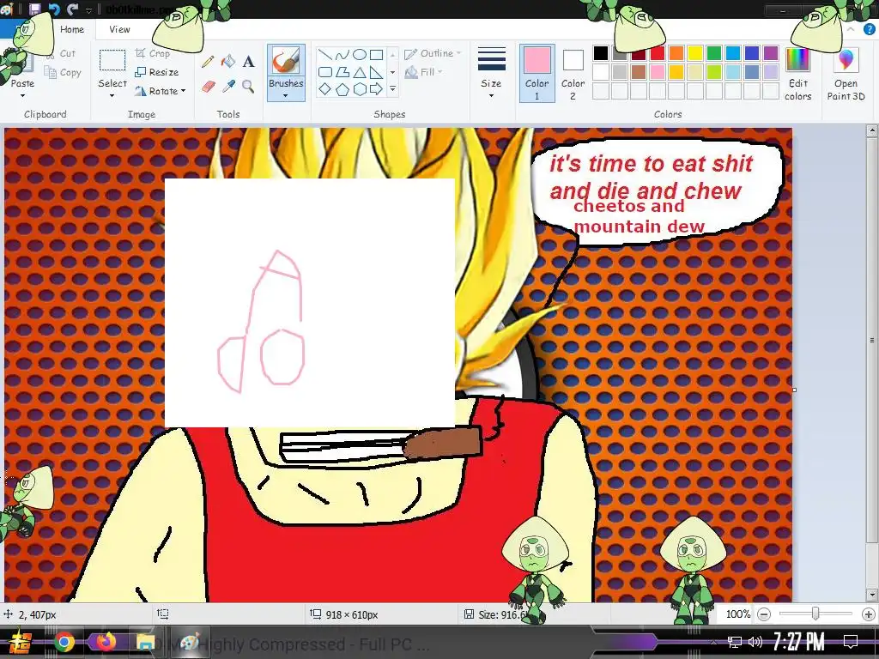Image resolution: width=879 pixels, height=659 pixels.
Task: Select the Color picker eyedropper tool
Action: click(x=228, y=87)
